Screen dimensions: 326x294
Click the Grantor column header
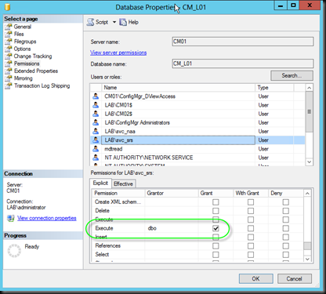tap(172, 193)
